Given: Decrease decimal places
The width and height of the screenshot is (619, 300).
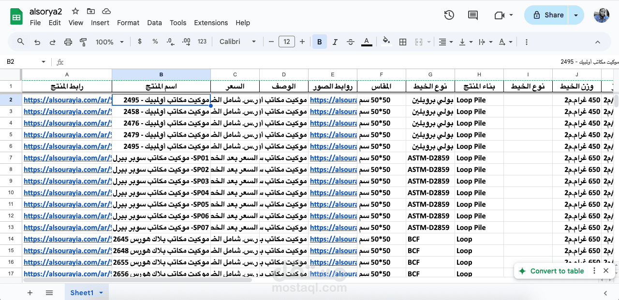Looking at the screenshot, I should coord(170,42).
